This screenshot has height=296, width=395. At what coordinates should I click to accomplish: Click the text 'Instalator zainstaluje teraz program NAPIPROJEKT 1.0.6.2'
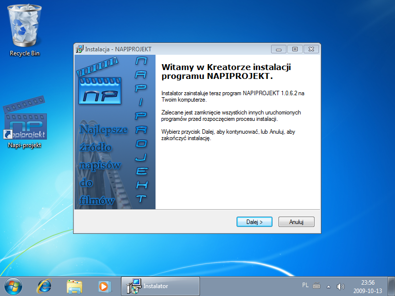click(229, 93)
